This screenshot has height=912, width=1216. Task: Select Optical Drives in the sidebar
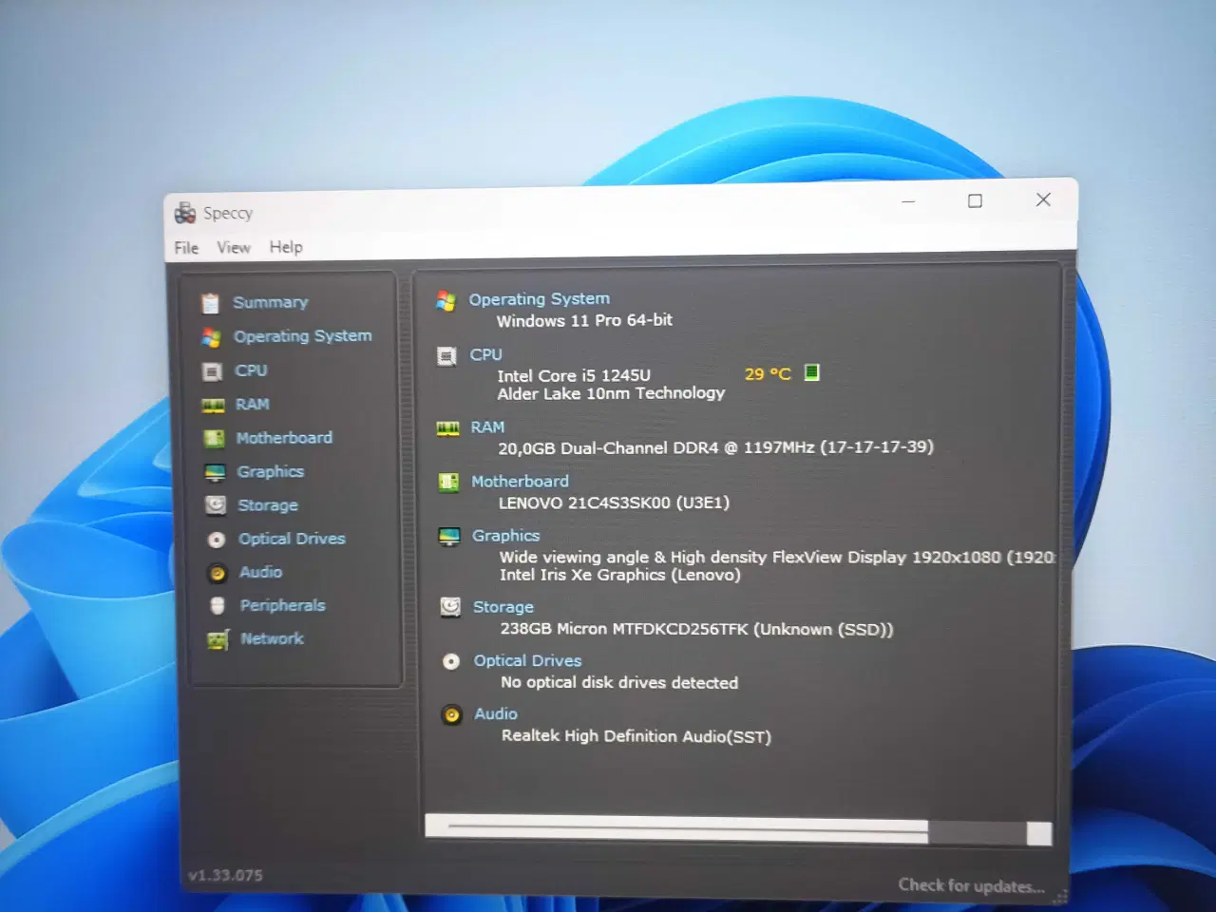(292, 539)
